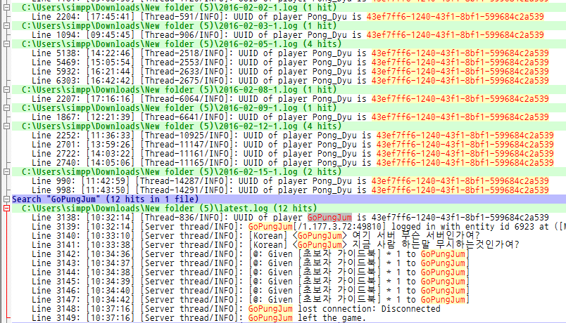
Task: Collapse the 2016-02-05-1.log result group
Action: coord(6,44)
